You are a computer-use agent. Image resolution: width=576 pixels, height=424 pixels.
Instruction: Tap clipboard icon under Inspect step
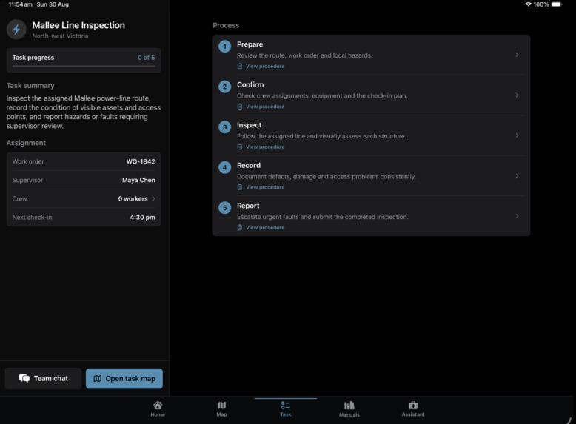pyautogui.click(x=240, y=147)
